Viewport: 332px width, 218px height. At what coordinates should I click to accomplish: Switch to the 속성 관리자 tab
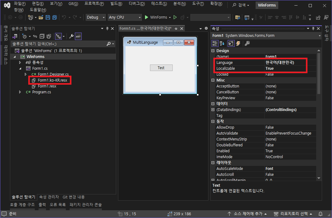(x=49, y=197)
